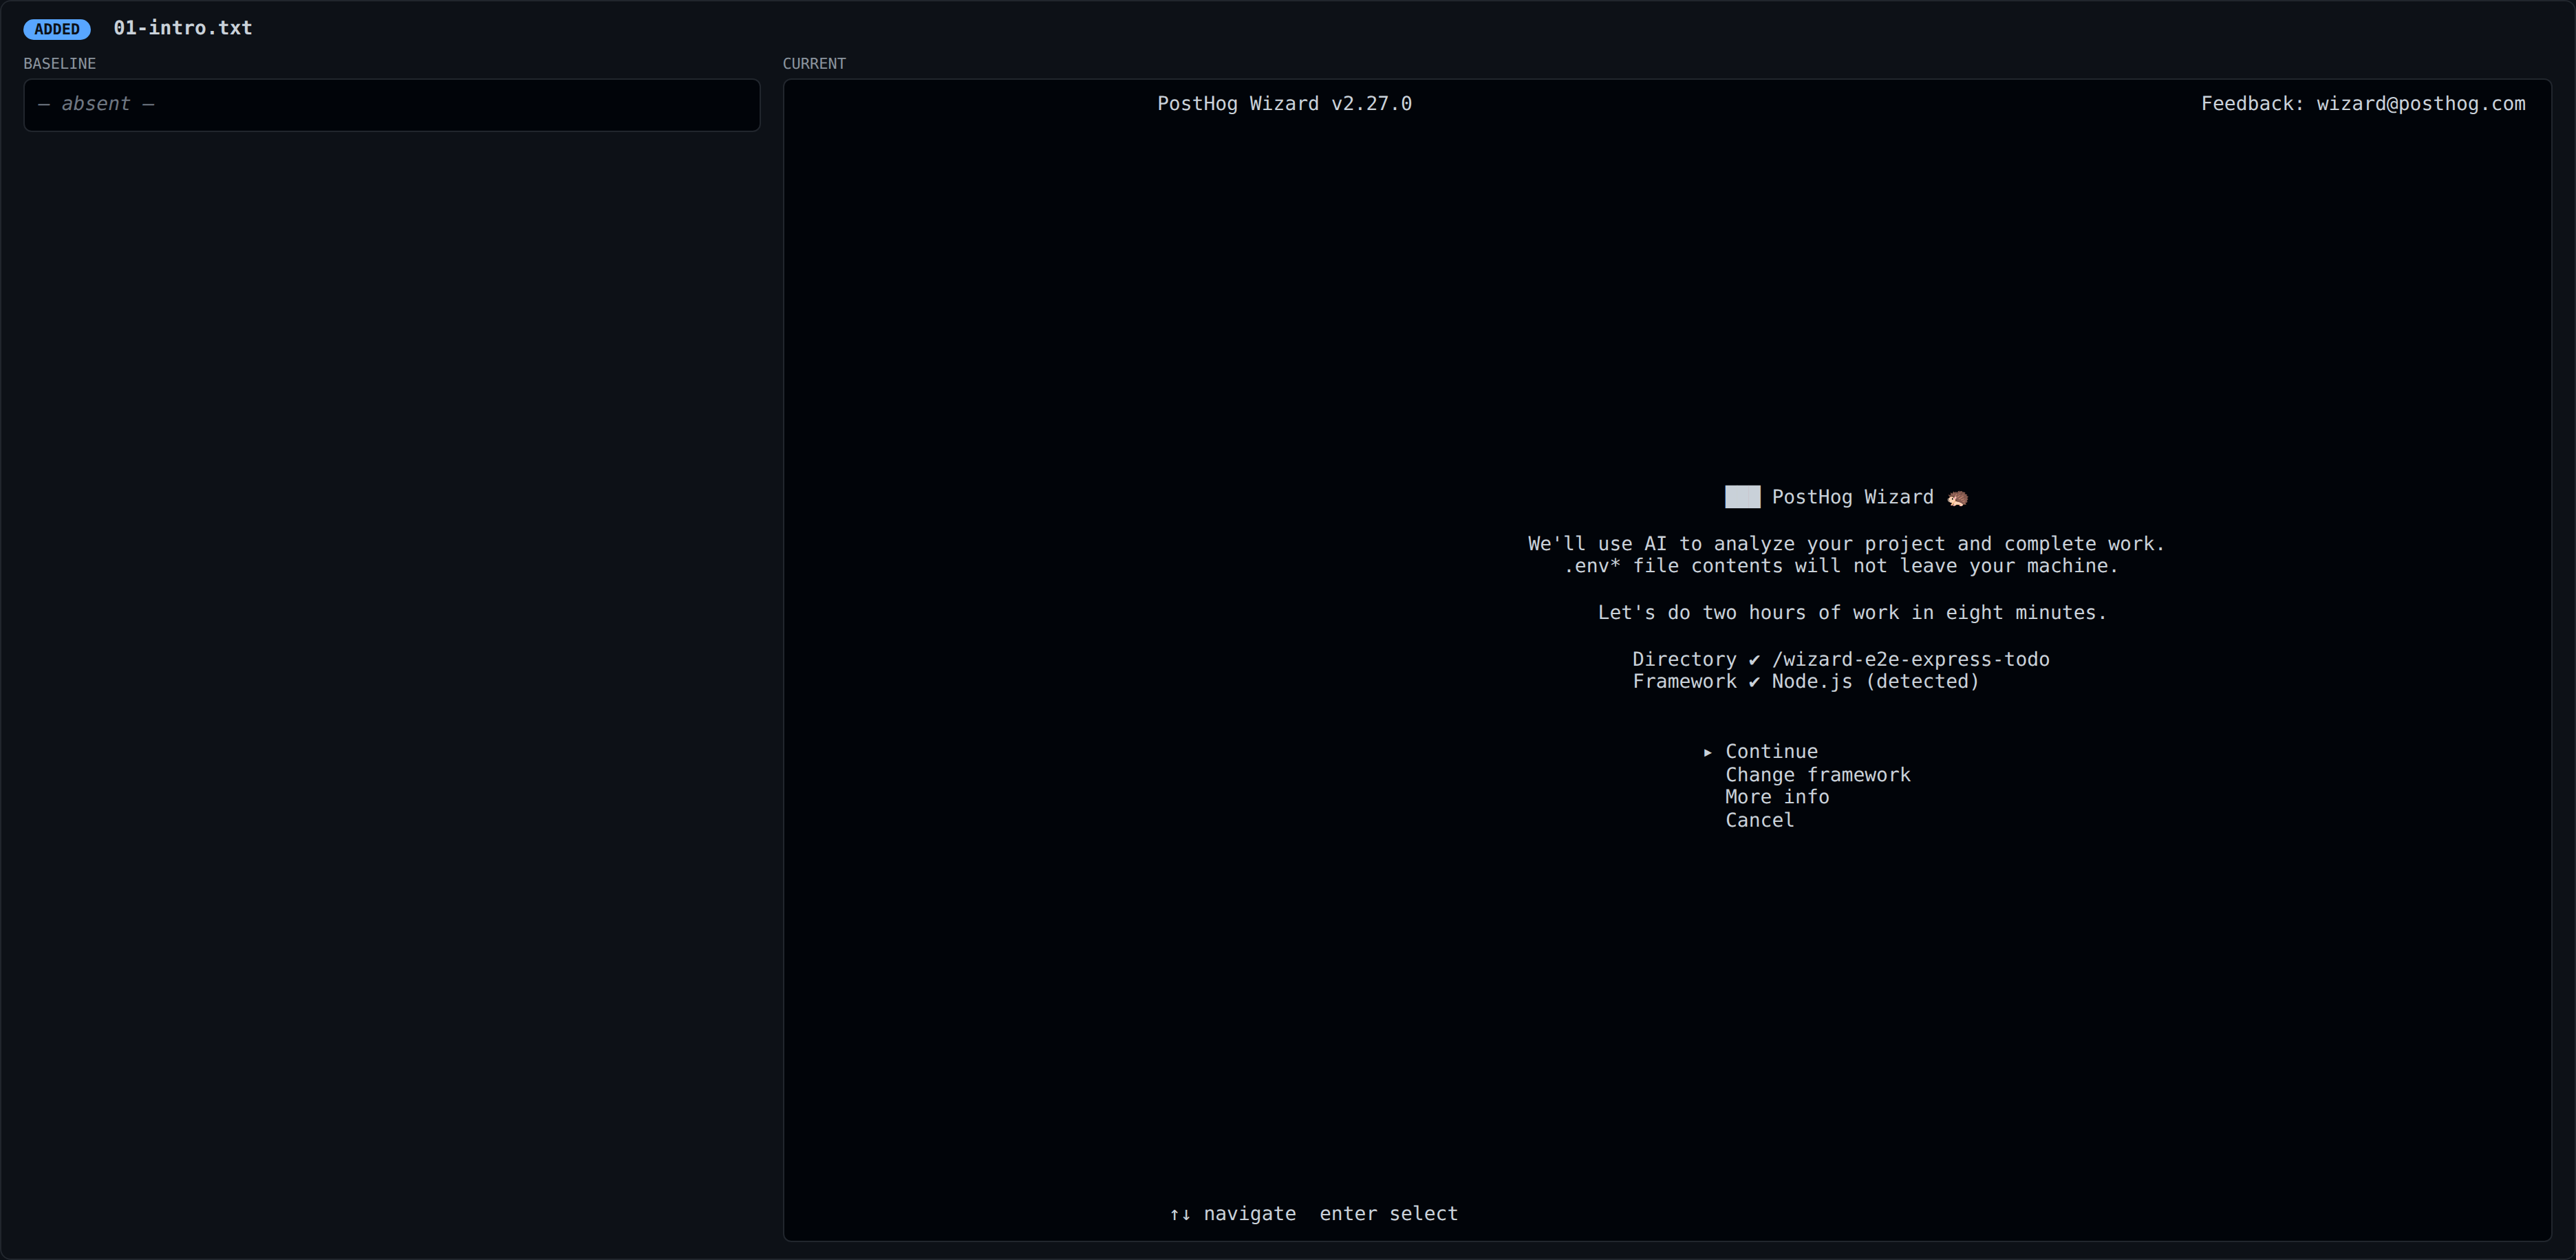
Task: Click the up-down arrows navigate hint
Action: [x=1232, y=1213]
